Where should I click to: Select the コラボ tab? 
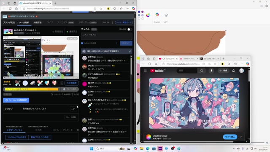(x=38, y=130)
